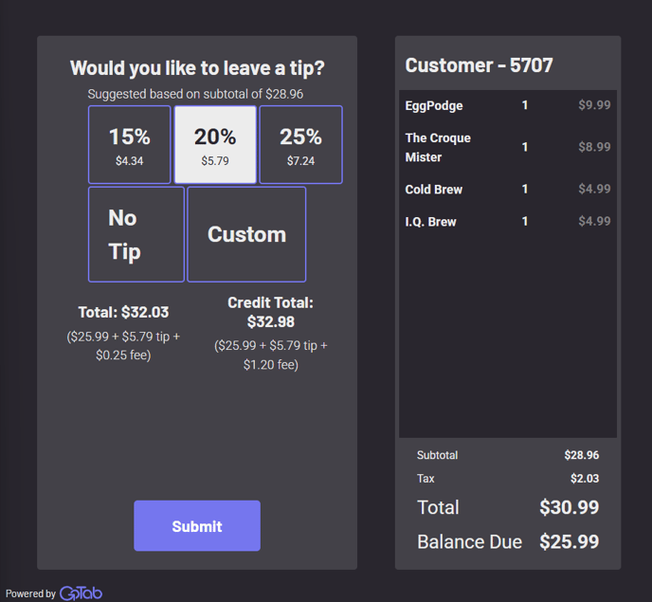Click the GoTab logo in footer
The height and width of the screenshot is (602, 652).
pyautogui.click(x=81, y=593)
